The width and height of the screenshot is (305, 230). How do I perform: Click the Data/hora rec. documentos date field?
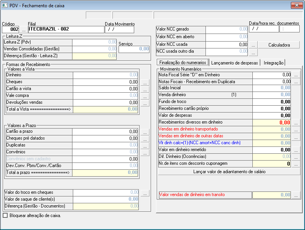pyautogui.click(x=264, y=29)
